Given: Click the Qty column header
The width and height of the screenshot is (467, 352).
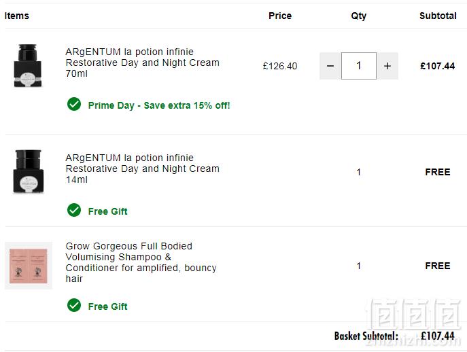Looking at the screenshot, I should 359,16.
